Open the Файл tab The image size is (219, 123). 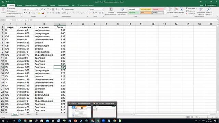point(3,5)
